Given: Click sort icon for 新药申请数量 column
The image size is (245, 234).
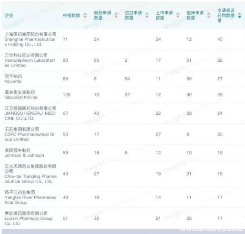Looking at the screenshot, I should pyautogui.click(x=116, y=16).
